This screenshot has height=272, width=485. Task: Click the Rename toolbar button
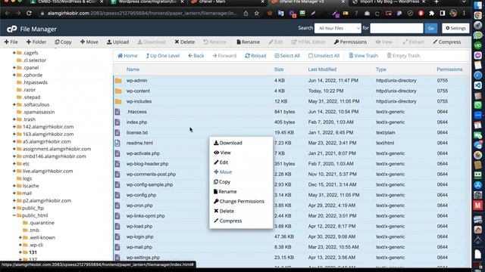tap(248, 42)
